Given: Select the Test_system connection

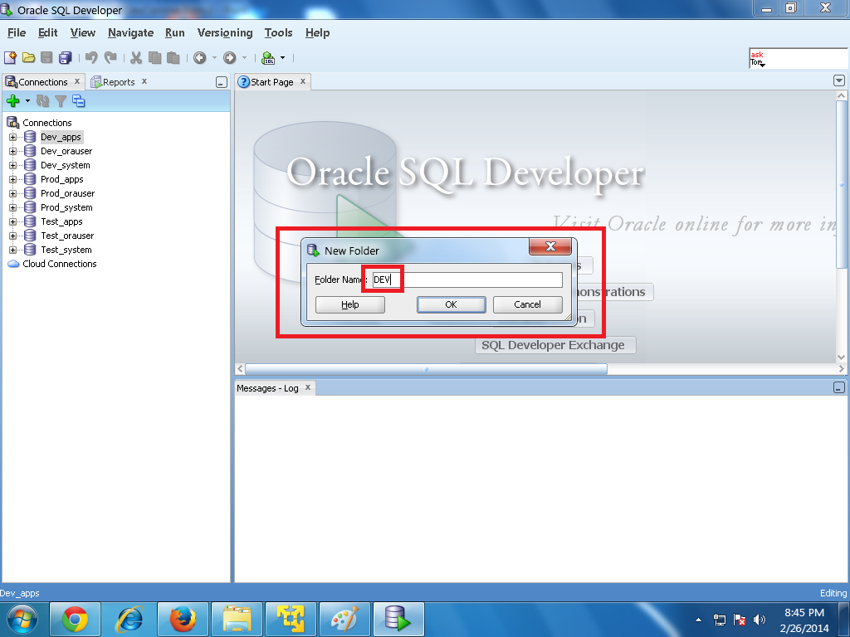Looking at the screenshot, I should pyautogui.click(x=66, y=250).
